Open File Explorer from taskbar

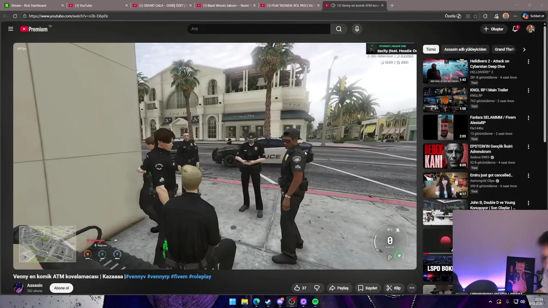(244, 302)
